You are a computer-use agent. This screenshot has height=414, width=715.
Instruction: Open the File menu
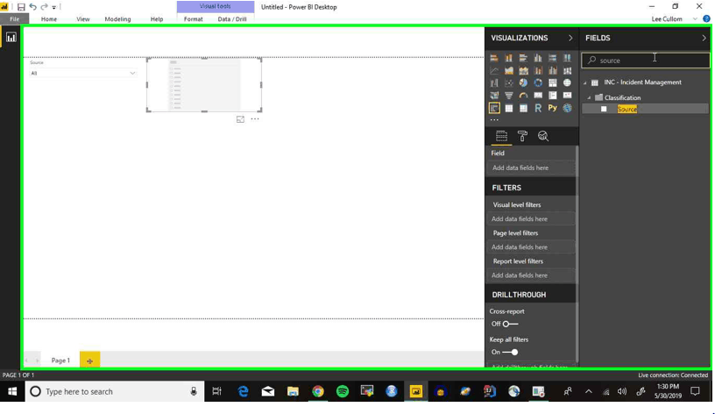(x=15, y=19)
